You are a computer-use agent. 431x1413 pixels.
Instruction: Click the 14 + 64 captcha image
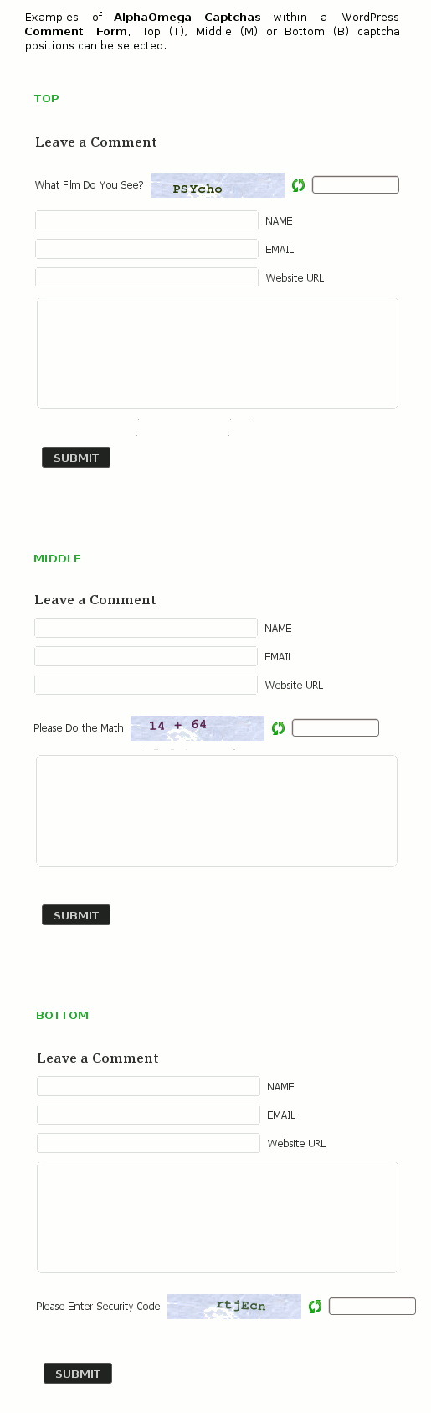(198, 728)
